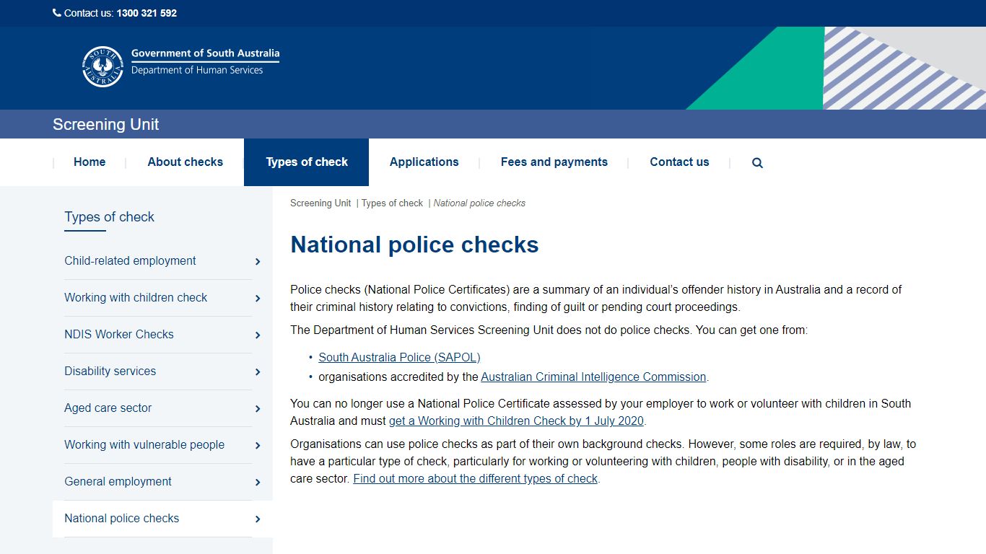The width and height of the screenshot is (986, 554).
Task: Click Screening Unit breadcrumb link
Action: coord(320,203)
